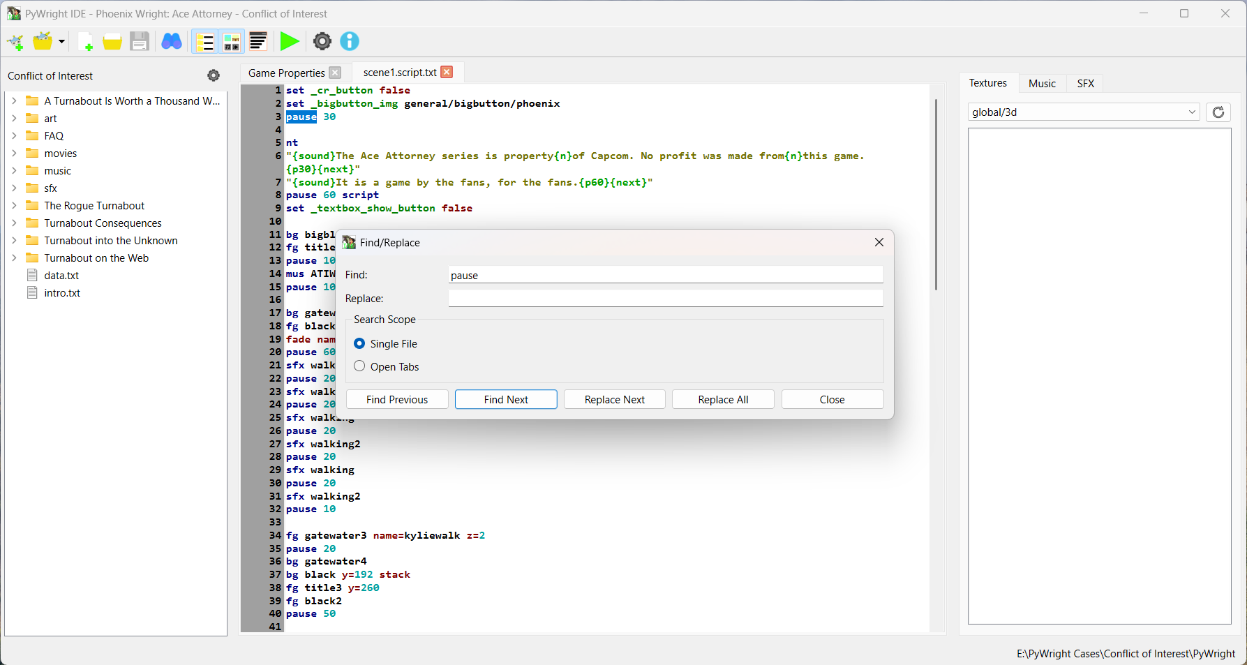This screenshot has width=1247, height=665.
Task: Select intro.txt in the file tree
Action: (x=62, y=293)
